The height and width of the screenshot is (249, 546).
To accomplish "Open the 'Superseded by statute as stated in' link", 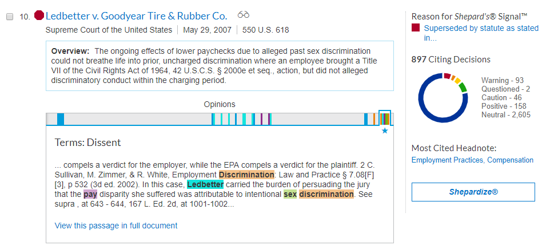I will click(x=481, y=33).
